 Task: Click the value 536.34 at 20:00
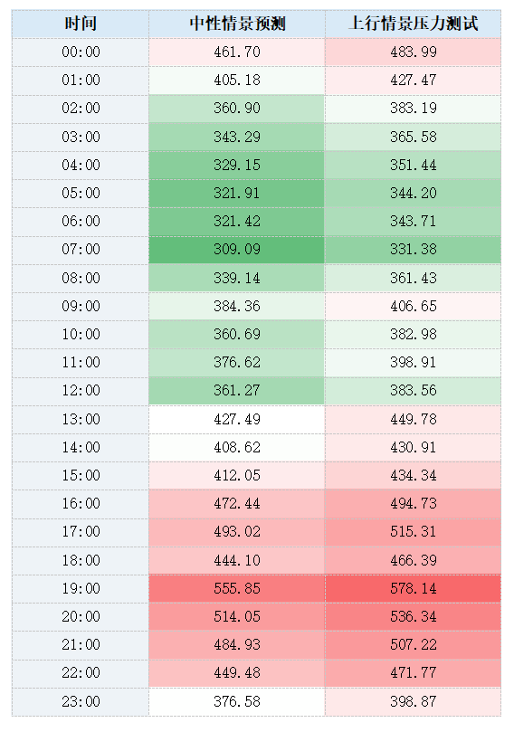(414, 617)
